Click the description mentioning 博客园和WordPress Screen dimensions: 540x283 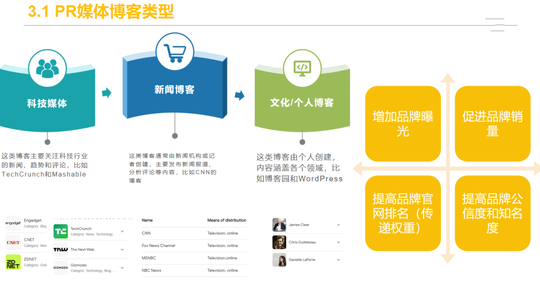point(299,168)
